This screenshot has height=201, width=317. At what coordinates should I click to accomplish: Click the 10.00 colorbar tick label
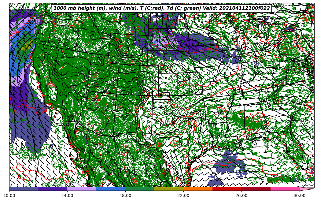tap(9, 195)
